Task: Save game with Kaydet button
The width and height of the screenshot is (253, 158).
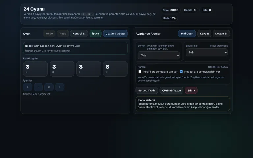Action: pos(204,34)
